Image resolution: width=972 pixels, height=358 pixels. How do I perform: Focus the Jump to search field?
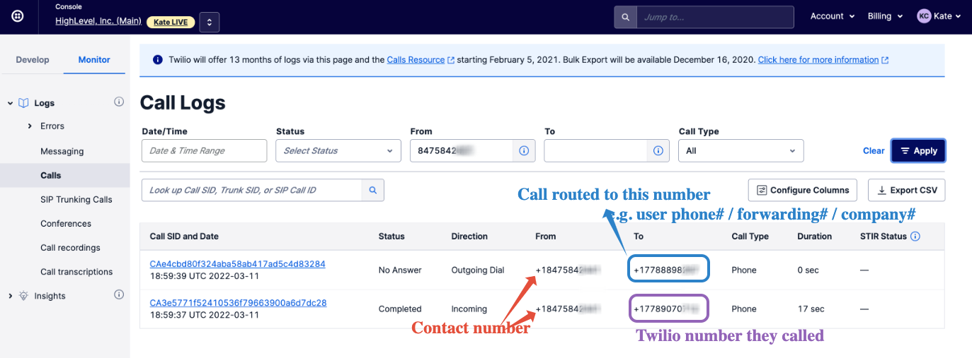715,17
